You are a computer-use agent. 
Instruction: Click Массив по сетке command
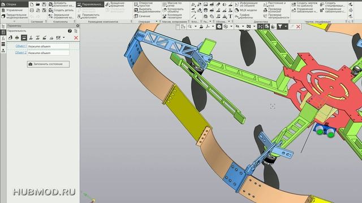(172, 4)
